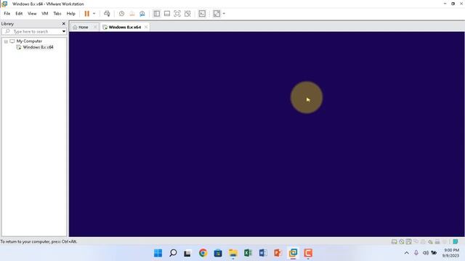The image size is (465, 261).
Task: Open the Tabs menu
Action: tap(57, 14)
